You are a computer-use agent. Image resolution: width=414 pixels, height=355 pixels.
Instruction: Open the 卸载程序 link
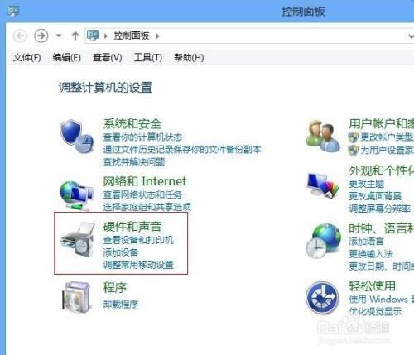click(121, 305)
